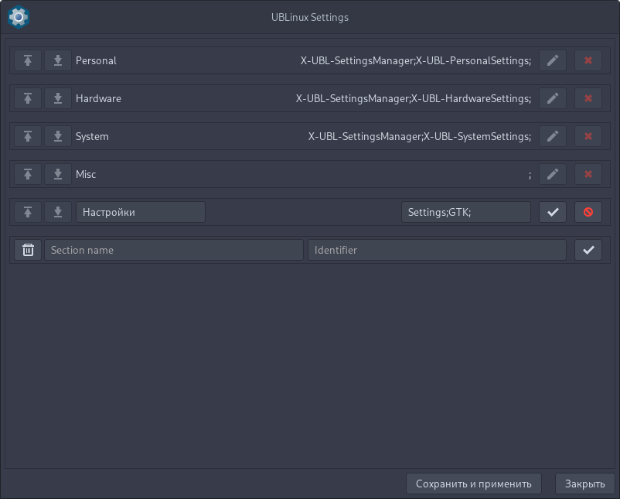The height and width of the screenshot is (499, 620).
Task: Move the Hardware section down
Action: click(58, 98)
